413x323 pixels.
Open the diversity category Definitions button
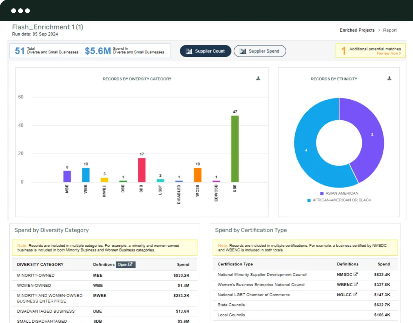click(126, 265)
